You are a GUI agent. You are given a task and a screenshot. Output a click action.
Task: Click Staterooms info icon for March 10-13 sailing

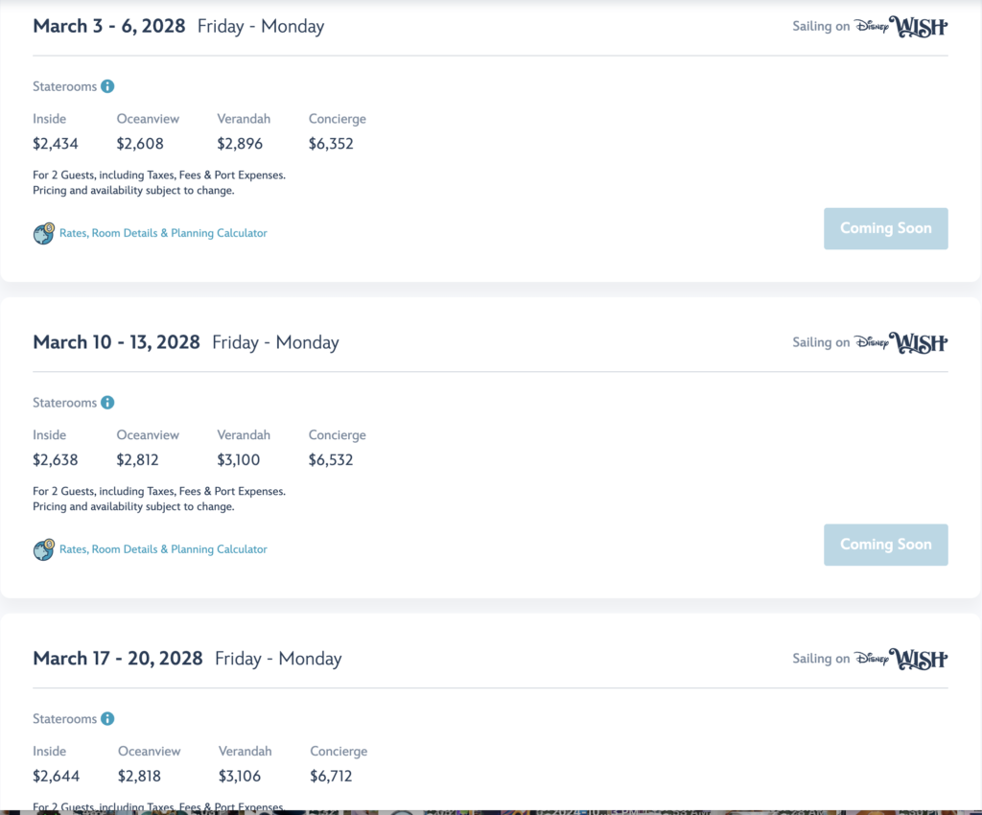click(x=107, y=403)
